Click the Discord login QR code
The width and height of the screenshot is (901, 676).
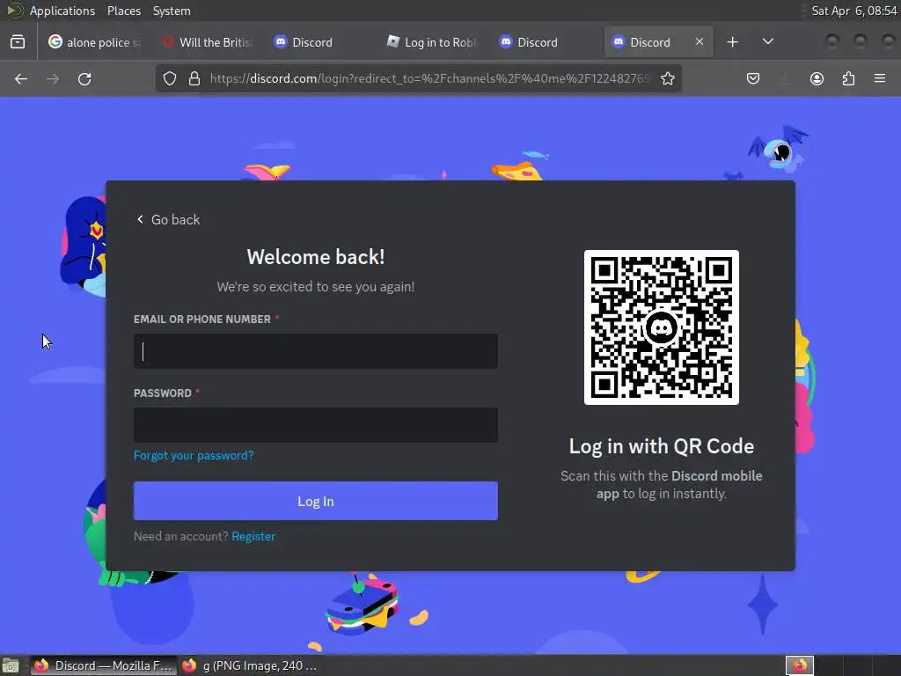pos(662,327)
